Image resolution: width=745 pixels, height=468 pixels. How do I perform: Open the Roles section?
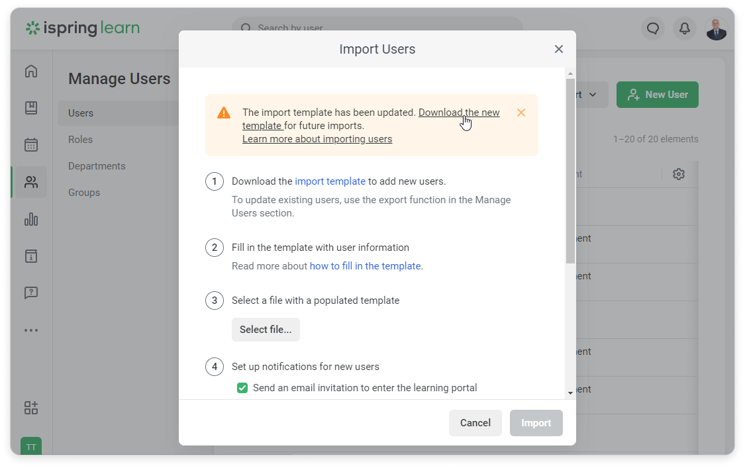[x=81, y=140]
